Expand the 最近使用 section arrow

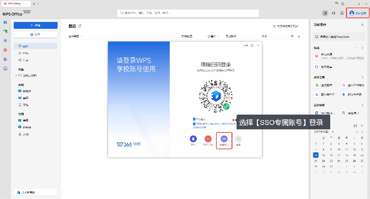362,105
